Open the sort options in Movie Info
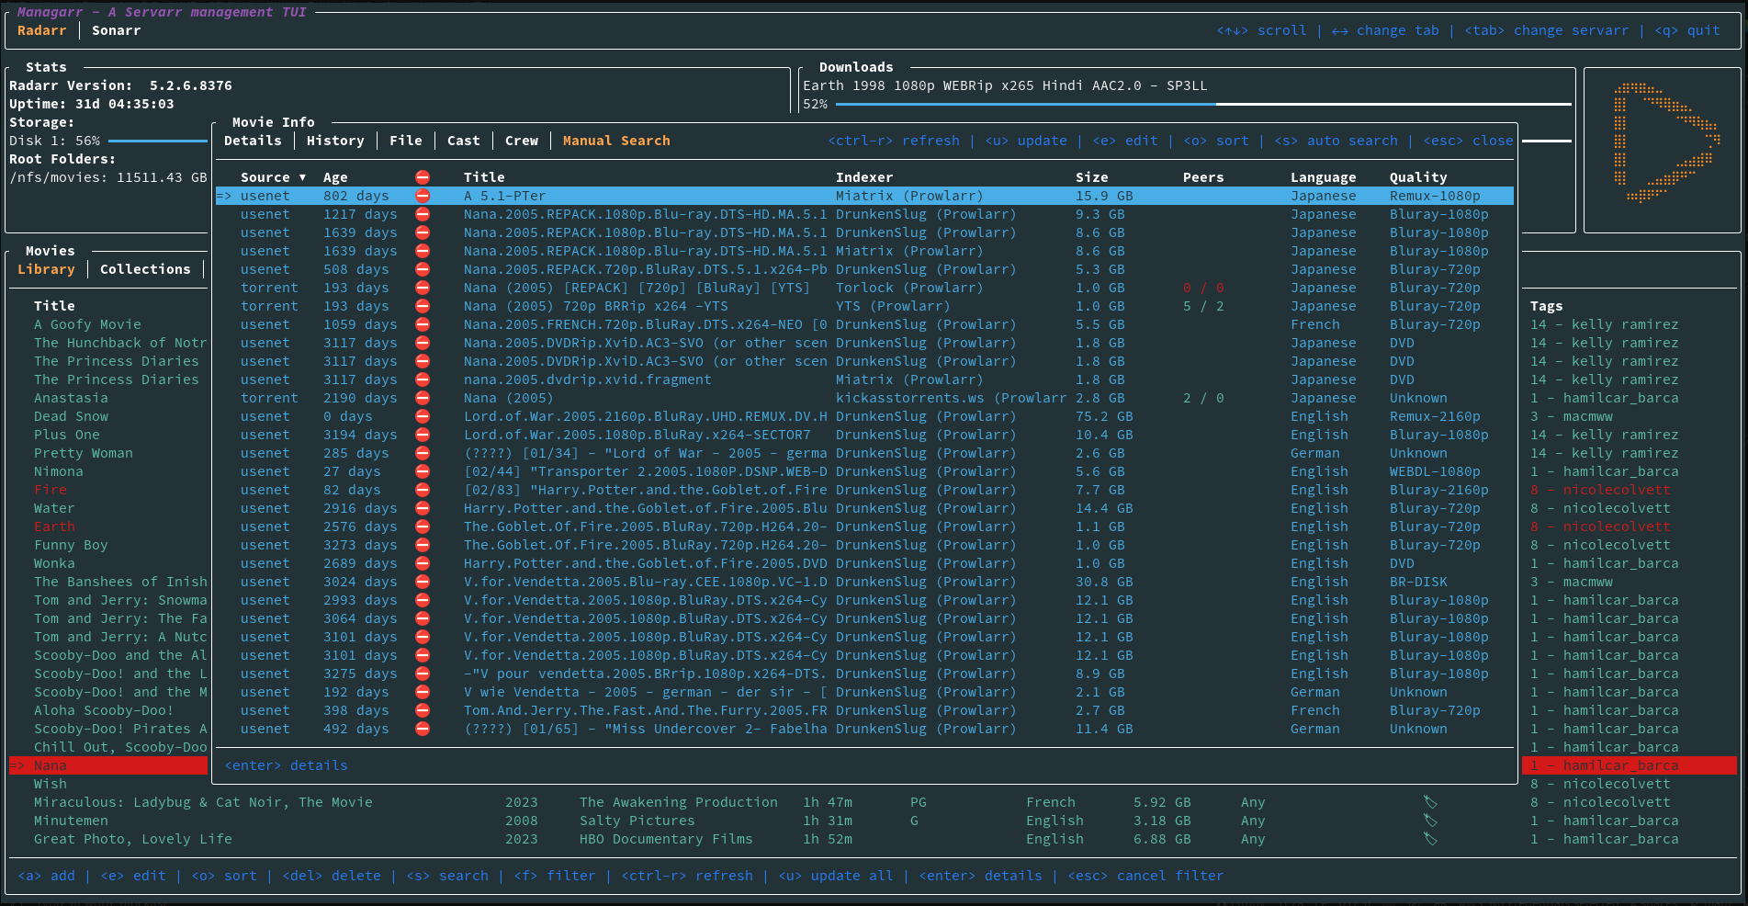1748x906 pixels. pos(1215,141)
